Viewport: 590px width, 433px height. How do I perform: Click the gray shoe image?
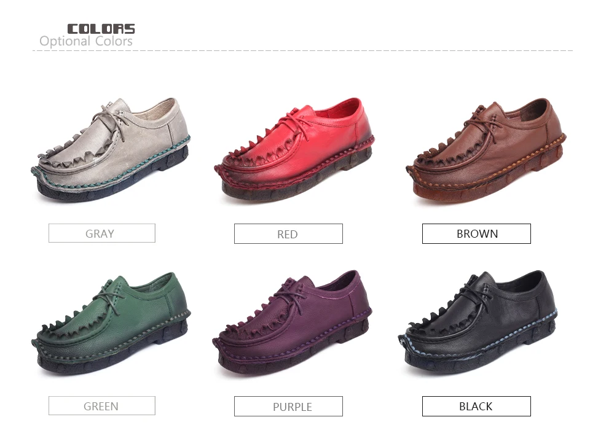(x=111, y=150)
